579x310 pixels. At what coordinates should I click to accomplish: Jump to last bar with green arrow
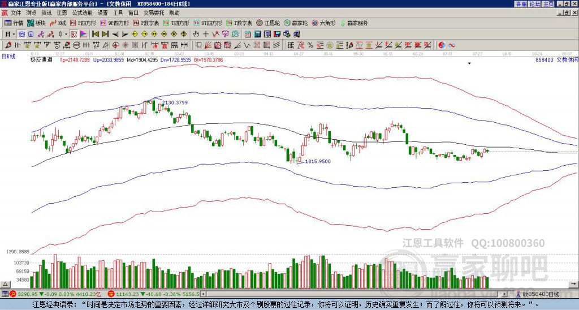click(x=105, y=34)
